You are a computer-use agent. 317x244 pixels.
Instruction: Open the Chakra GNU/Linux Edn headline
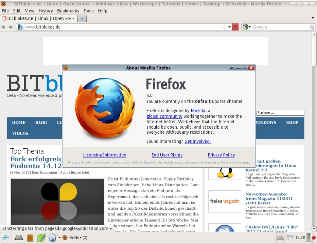[271, 229]
